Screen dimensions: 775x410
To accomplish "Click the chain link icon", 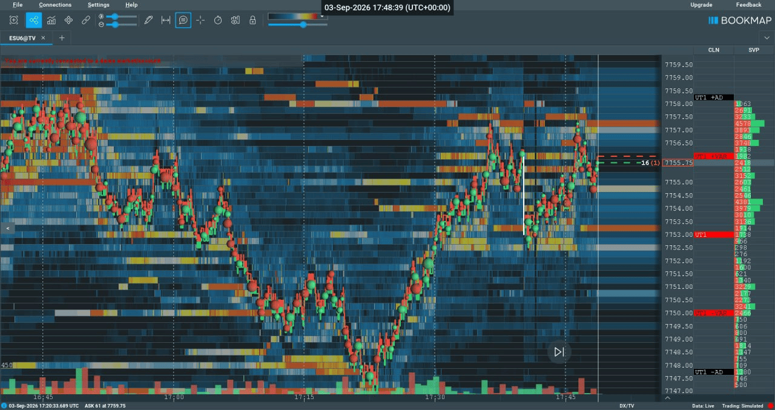I will pyautogui.click(x=86, y=20).
